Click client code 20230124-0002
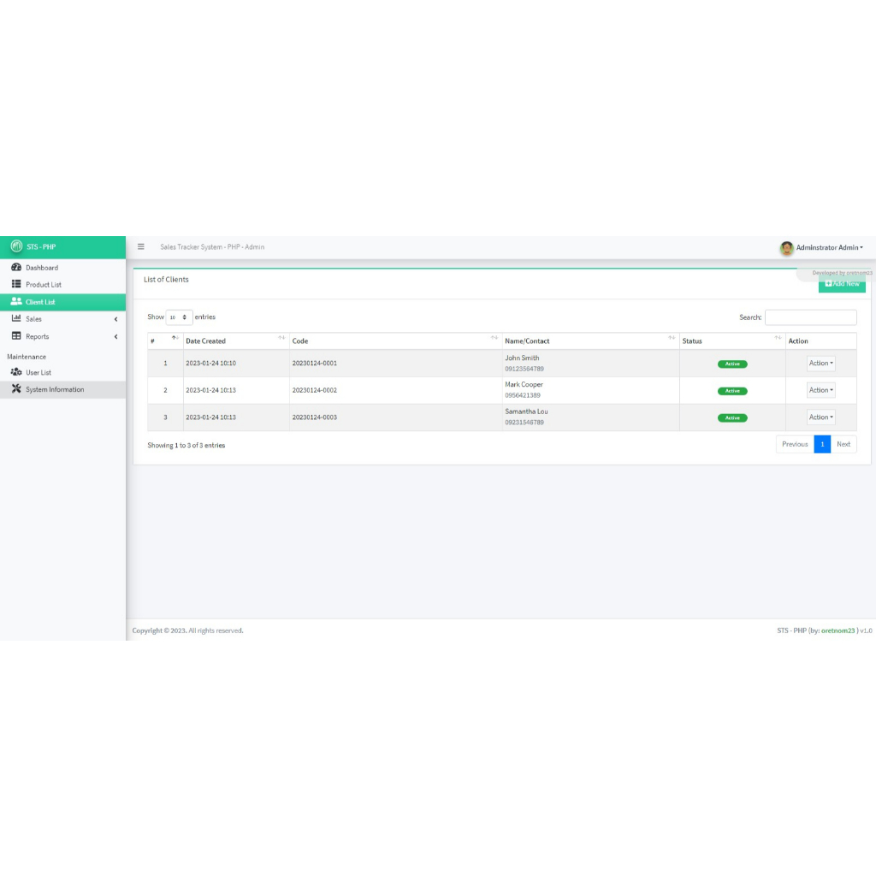 click(315, 390)
